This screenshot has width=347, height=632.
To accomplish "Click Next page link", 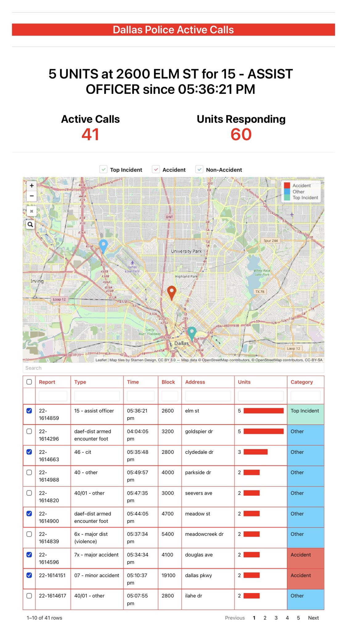I will pos(313,618).
